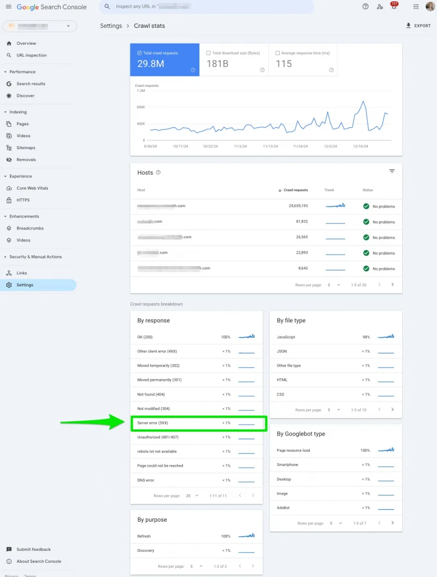The height and width of the screenshot is (577, 437).
Task: Open Pages indexing report
Action: pyautogui.click(x=22, y=124)
